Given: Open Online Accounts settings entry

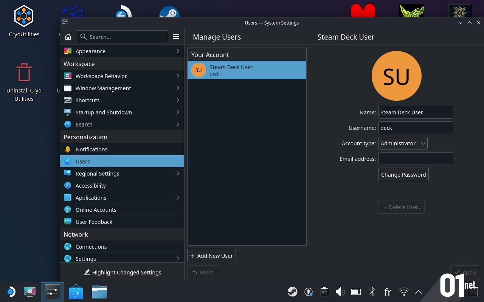Looking at the screenshot, I should (122, 210).
